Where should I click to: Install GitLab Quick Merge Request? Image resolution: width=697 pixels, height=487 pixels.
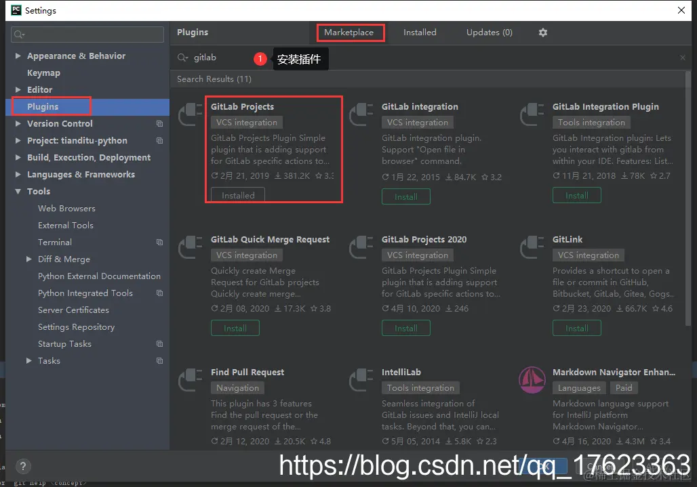[x=235, y=328]
